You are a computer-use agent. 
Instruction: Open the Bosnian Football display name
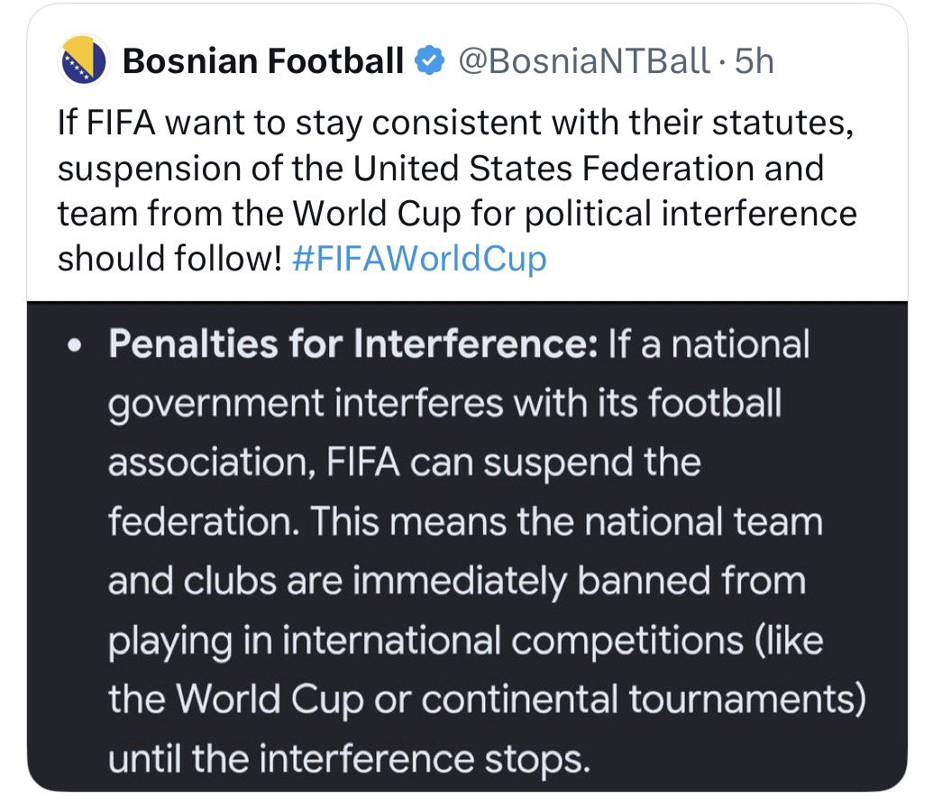pos(263,60)
